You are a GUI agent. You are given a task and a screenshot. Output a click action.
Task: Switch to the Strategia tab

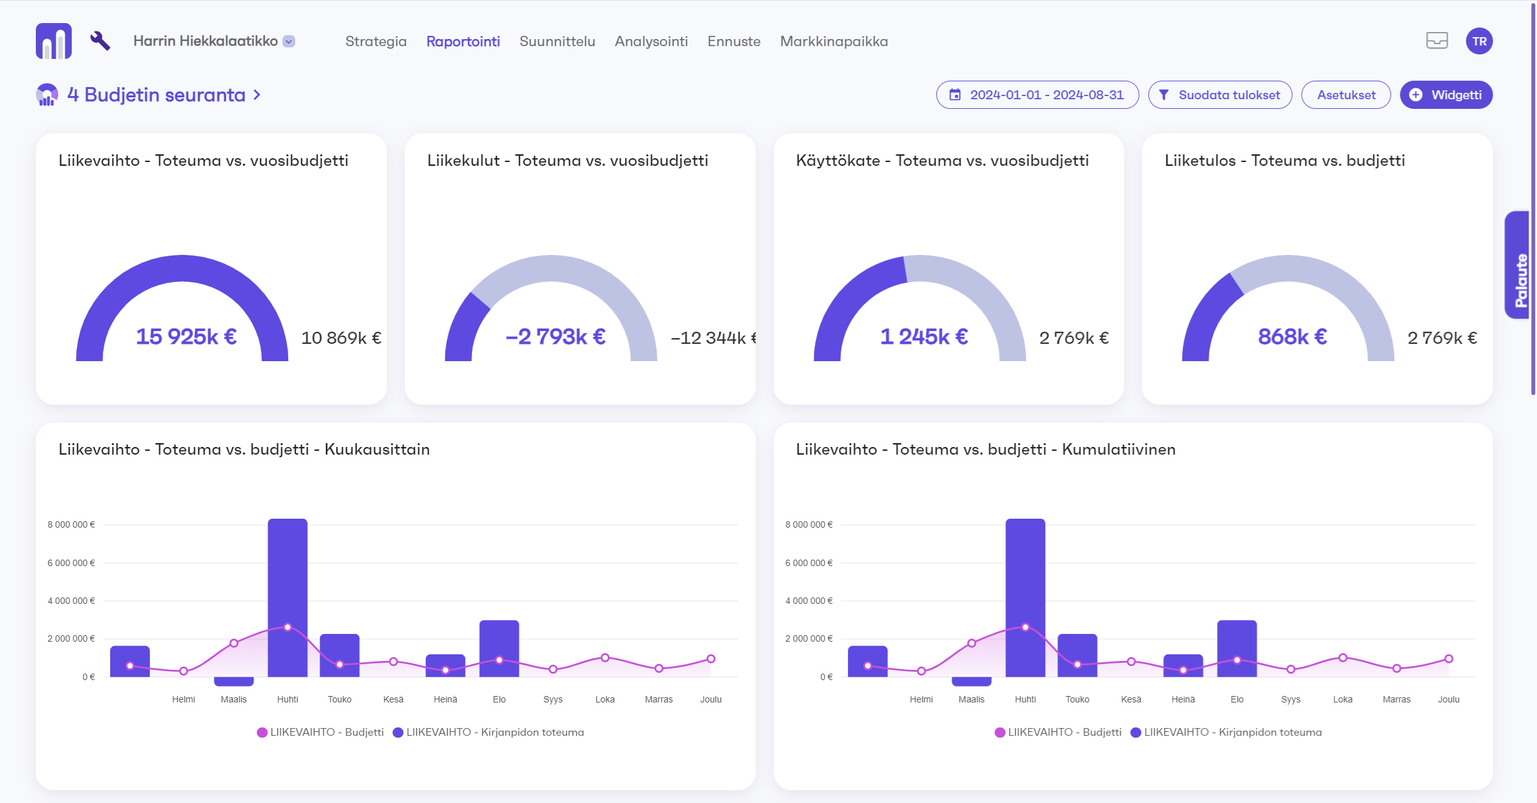(x=376, y=41)
